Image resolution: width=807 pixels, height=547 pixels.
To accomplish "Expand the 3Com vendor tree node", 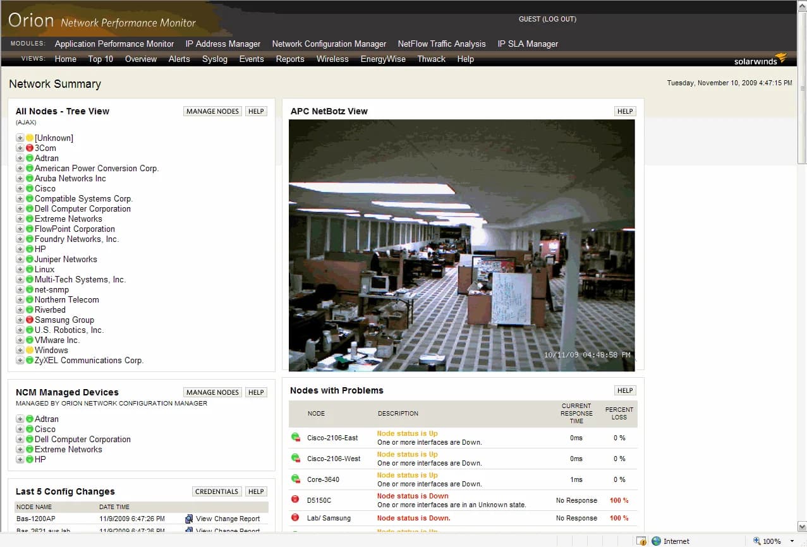I will (20, 148).
